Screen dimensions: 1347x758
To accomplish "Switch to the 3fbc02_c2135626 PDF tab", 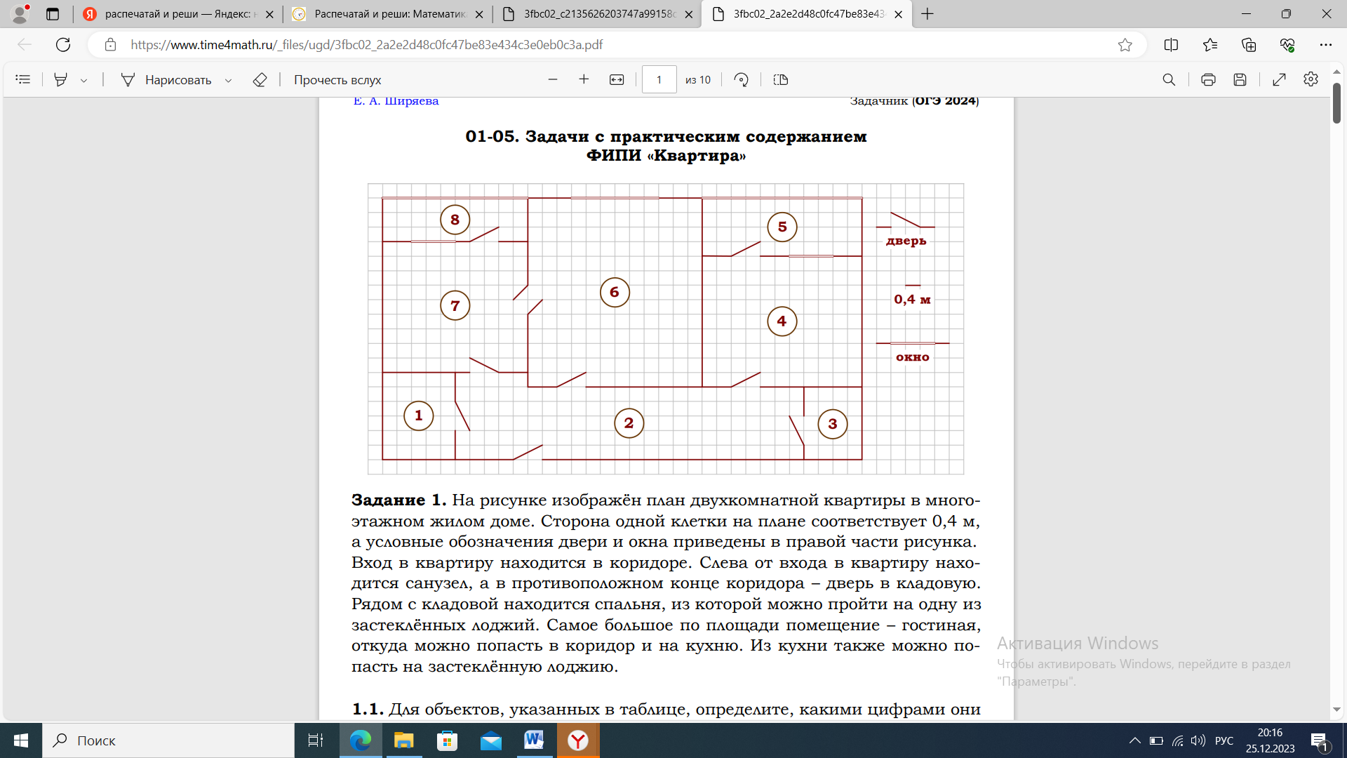I will [x=597, y=14].
